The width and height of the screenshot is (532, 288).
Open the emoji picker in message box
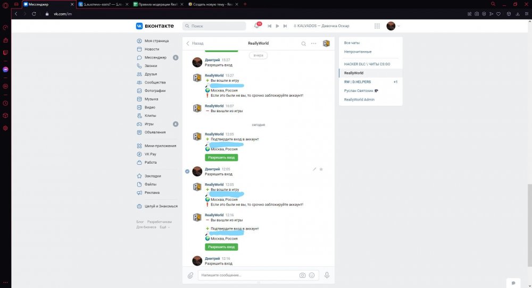pos(312,275)
